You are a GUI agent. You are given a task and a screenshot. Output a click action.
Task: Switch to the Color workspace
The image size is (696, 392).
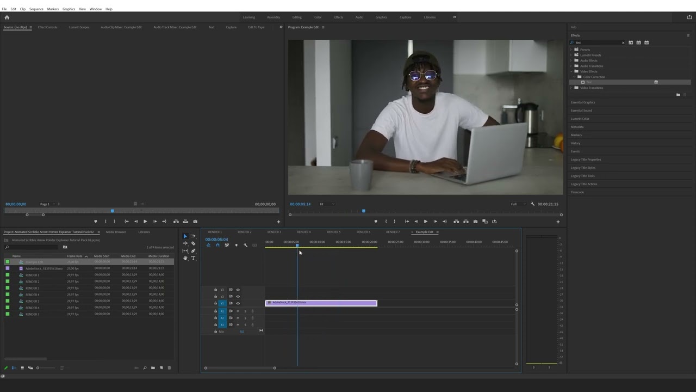pos(318,17)
